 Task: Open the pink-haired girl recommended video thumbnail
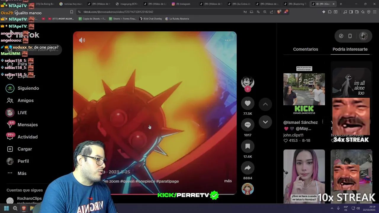pyautogui.click(x=304, y=176)
